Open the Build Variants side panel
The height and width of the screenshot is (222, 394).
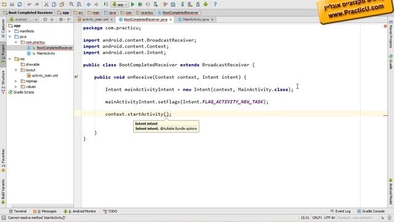(x=3, y=191)
